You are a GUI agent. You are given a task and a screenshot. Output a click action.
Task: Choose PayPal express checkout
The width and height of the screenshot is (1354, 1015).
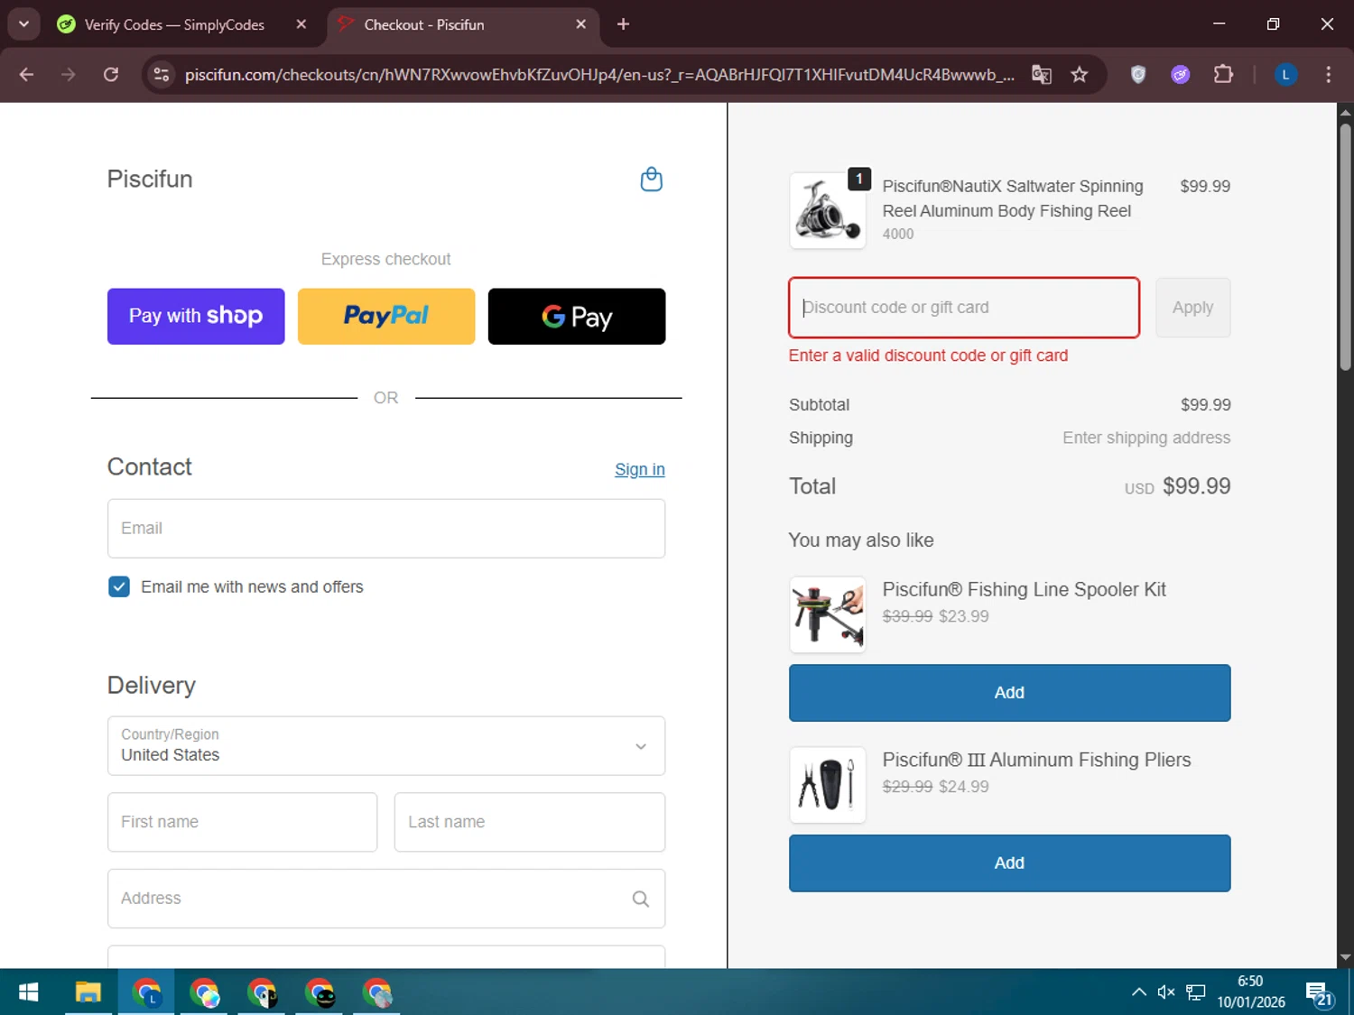coord(386,316)
